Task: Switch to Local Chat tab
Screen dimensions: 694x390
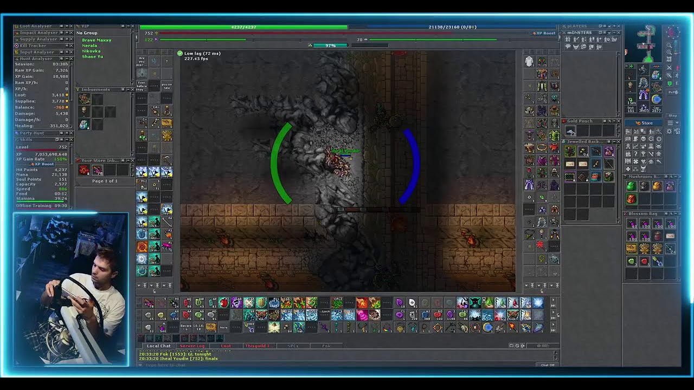Action: click(159, 346)
